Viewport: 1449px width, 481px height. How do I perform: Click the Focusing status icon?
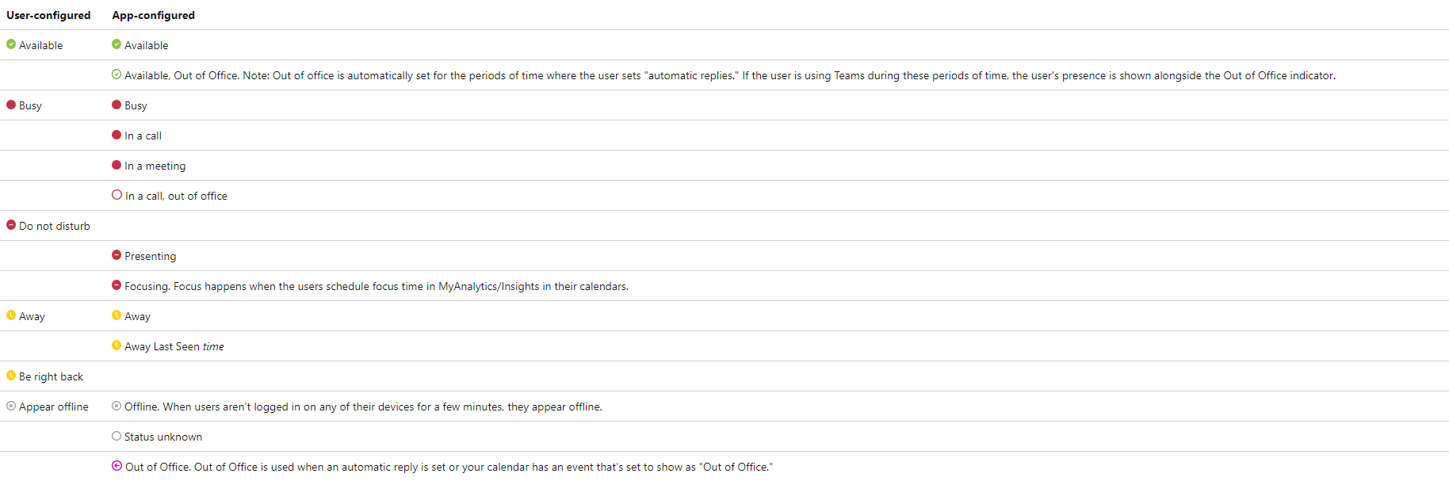[x=117, y=285]
